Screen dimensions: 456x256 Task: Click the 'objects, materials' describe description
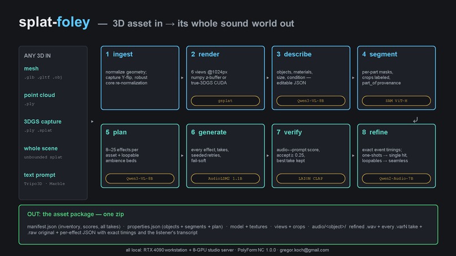tap(294, 77)
